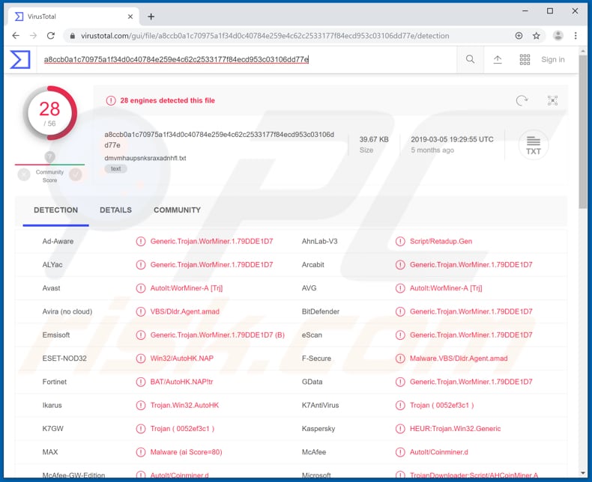Click the GData engine name

312,382
